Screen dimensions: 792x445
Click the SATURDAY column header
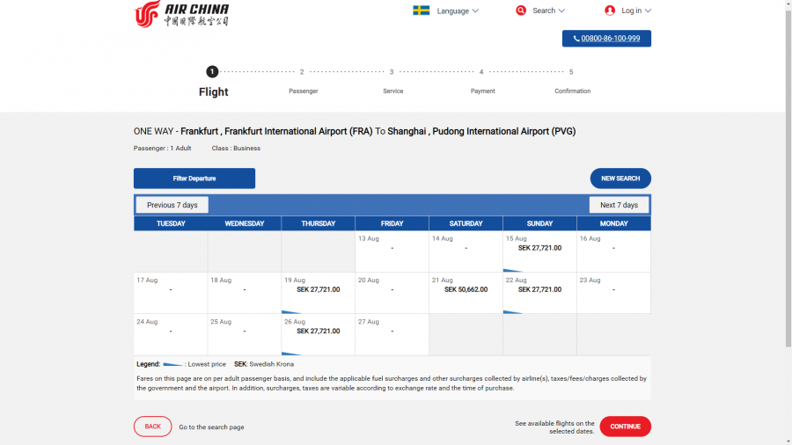(x=466, y=223)
